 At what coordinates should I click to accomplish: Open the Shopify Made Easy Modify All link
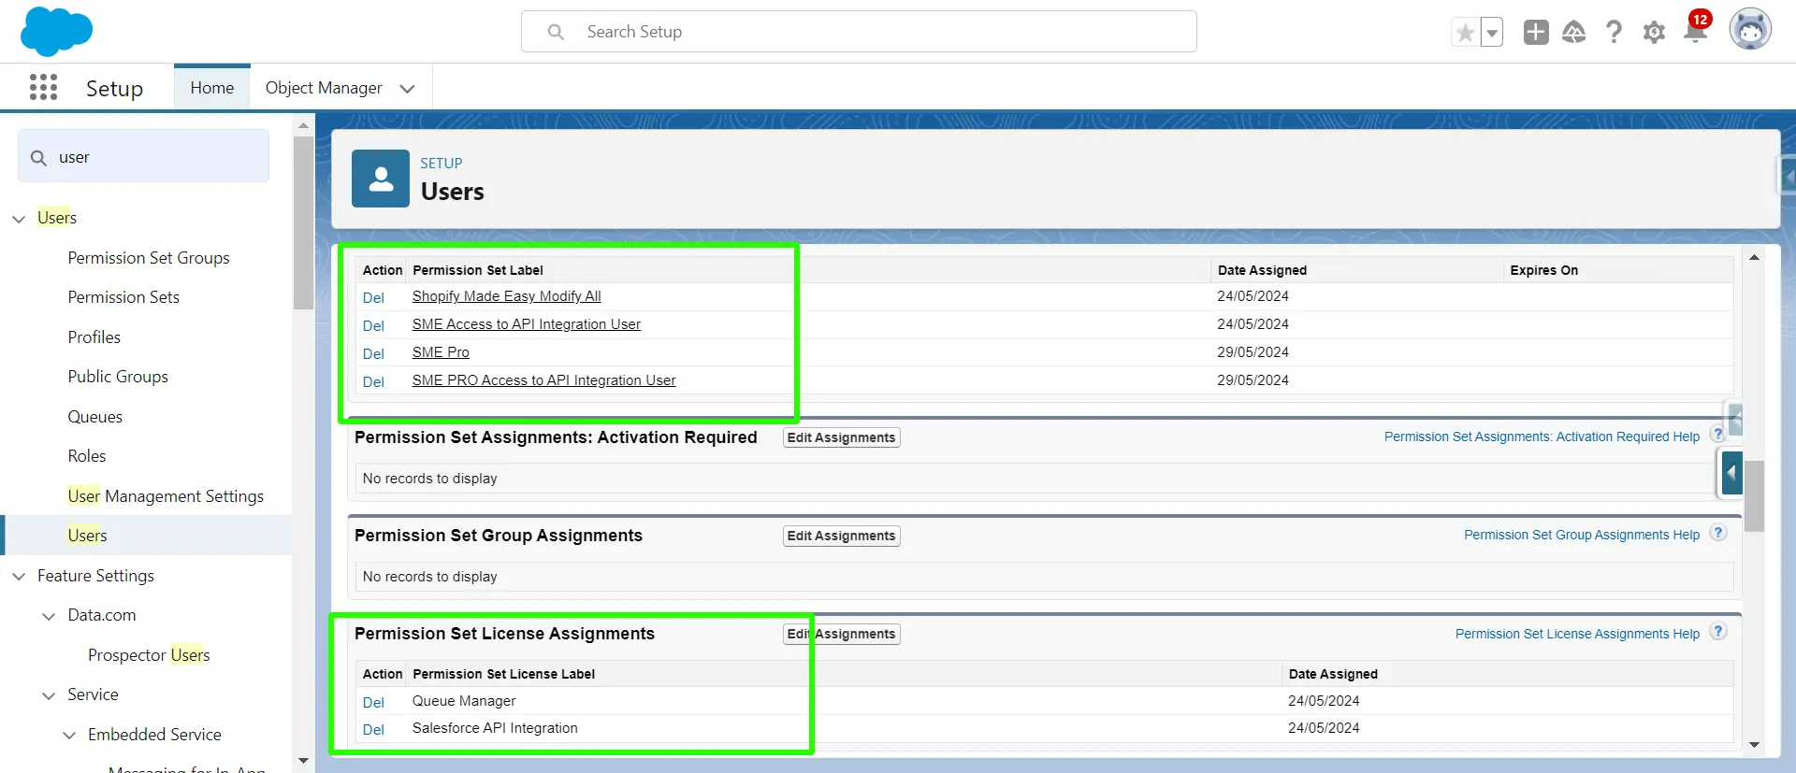(506, 296)
